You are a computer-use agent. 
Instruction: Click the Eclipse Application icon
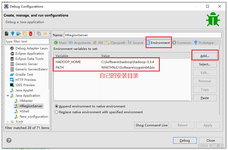12,54
